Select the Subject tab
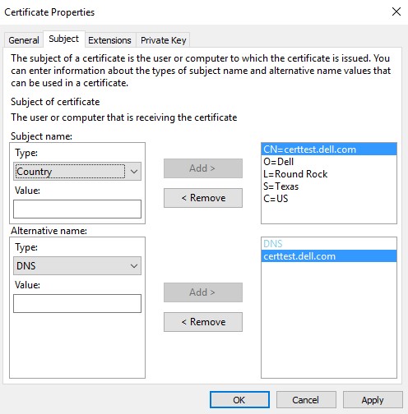This screenshot has height=414, width=408. click(64, 39)
